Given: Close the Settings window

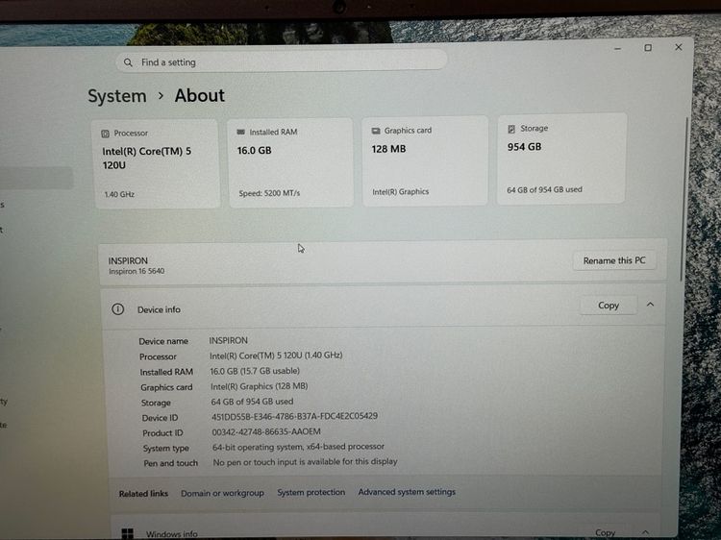Looking at the screenshot, I should (679, 47).
